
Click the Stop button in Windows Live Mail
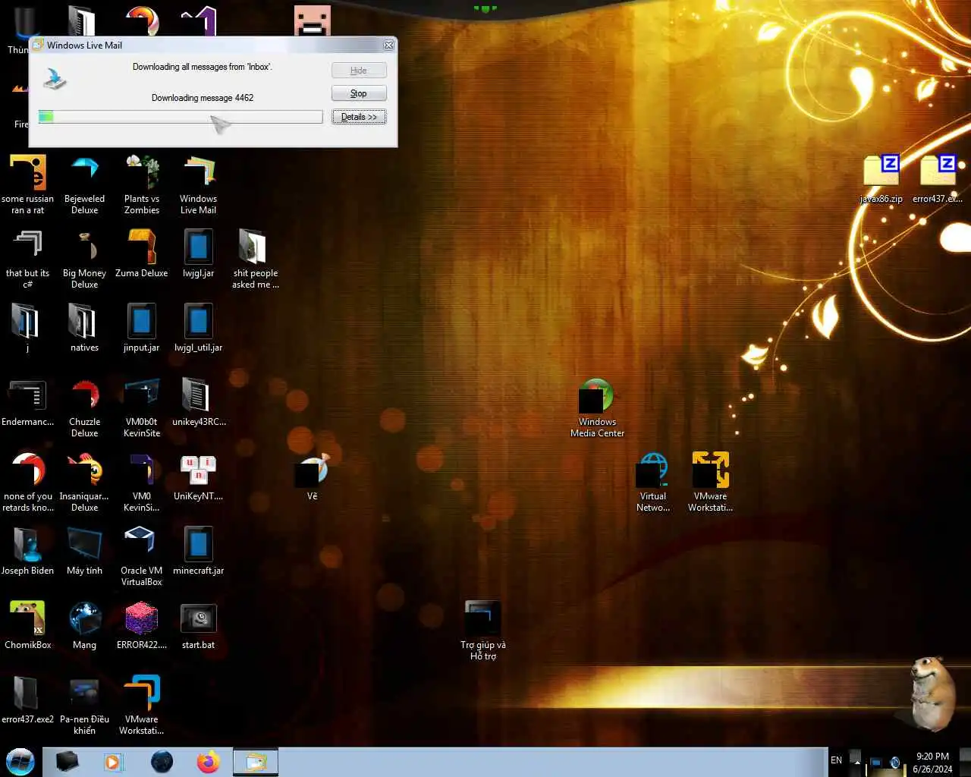(359, 93)
